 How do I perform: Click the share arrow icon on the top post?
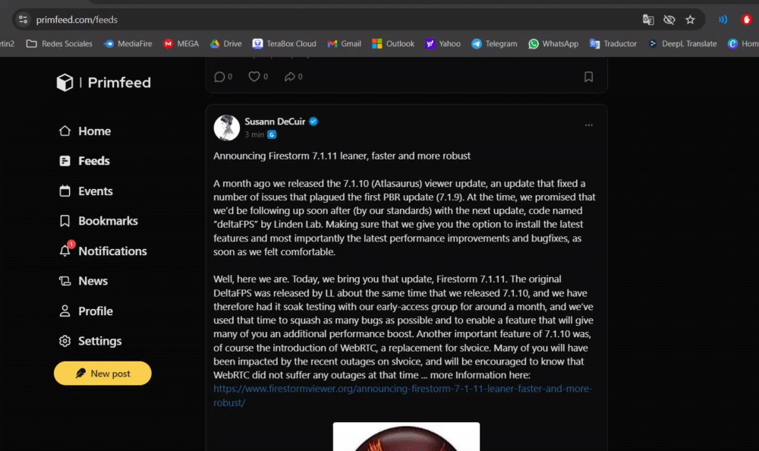point(289,77)
